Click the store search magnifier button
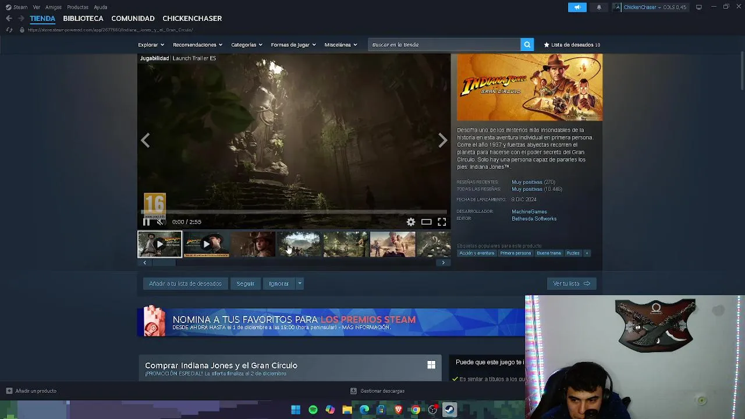 527,45
